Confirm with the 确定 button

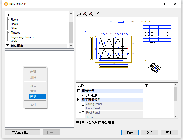(x=130, y=133)
